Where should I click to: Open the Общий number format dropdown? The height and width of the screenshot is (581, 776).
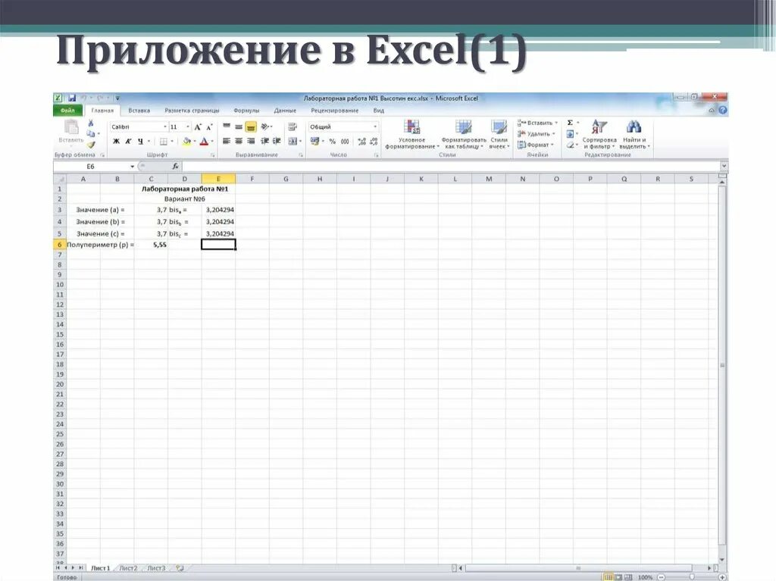(374, 127)
